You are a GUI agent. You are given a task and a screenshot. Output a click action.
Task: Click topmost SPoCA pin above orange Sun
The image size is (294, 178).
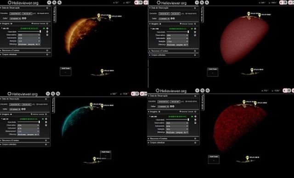(98, 16)
